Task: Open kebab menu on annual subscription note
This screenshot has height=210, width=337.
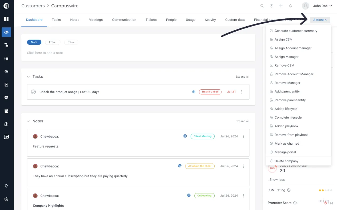Action: (243, 166)
